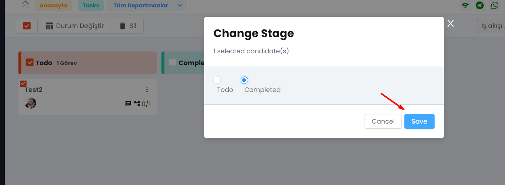Toggle the select-all checkbox in toolbar

(27, 26)
